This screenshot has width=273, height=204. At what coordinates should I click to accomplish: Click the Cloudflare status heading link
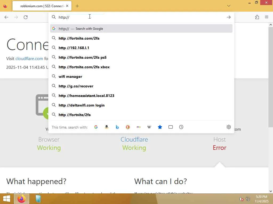coord(134,139)
